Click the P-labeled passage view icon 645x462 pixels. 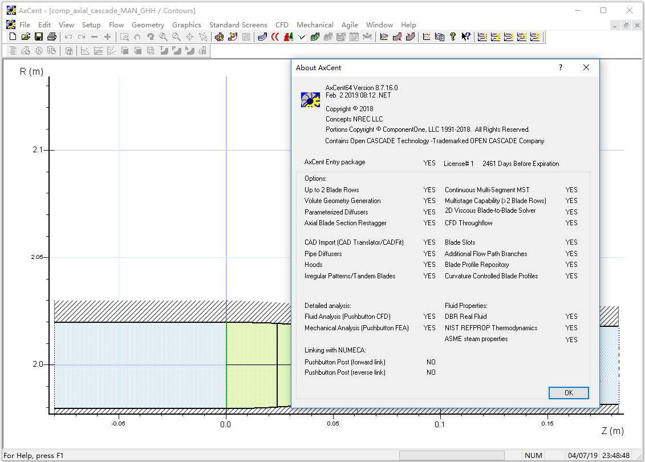click(177, 51)
